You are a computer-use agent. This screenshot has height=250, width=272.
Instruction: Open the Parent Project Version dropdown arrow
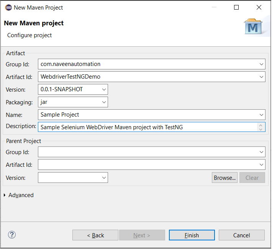[x=104, y=178]
